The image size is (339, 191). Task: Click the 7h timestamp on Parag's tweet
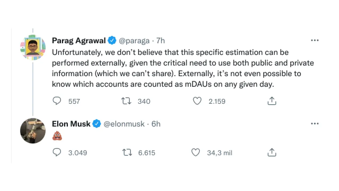[x=160, y=41]
